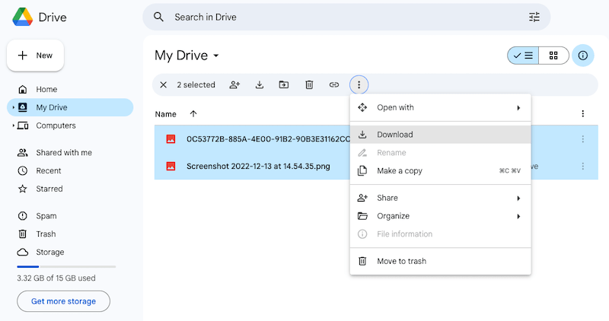Click the share people icon in selection toolbar

(234, 85)
